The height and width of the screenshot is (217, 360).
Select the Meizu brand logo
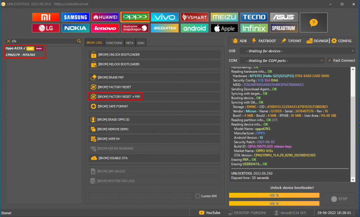tap(224, 17)
